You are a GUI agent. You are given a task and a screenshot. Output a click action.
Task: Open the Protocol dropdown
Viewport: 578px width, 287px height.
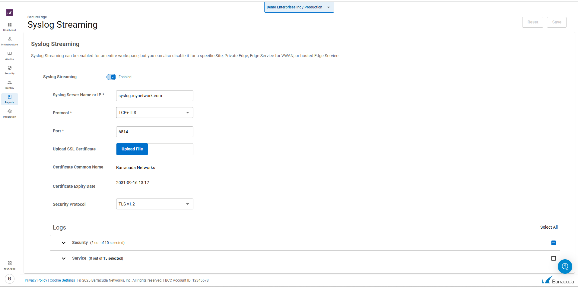tap(154, 113)
